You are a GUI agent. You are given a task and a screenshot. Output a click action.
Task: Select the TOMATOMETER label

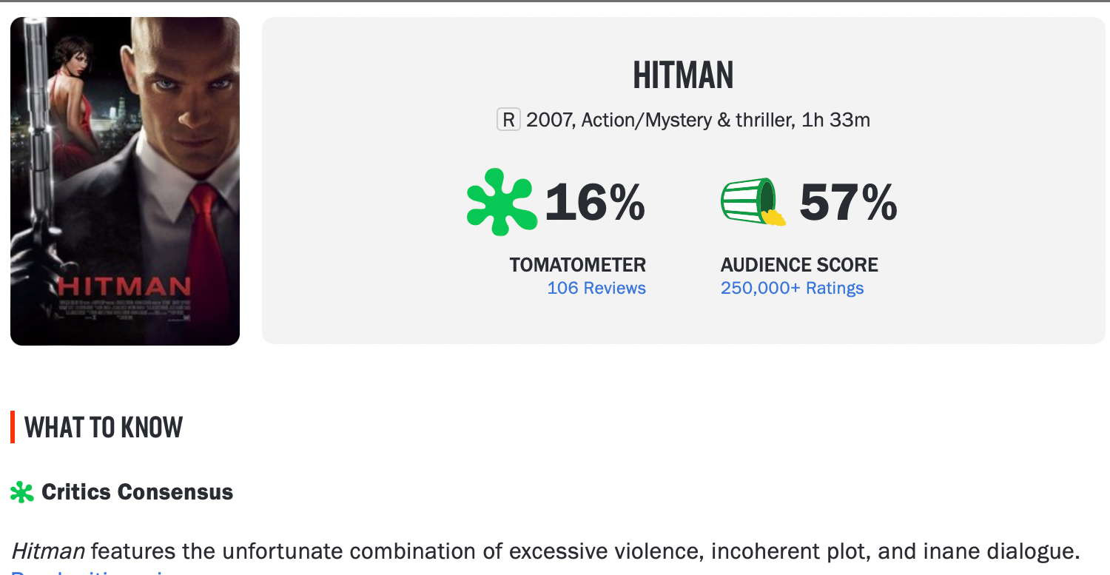coord(578,264)
